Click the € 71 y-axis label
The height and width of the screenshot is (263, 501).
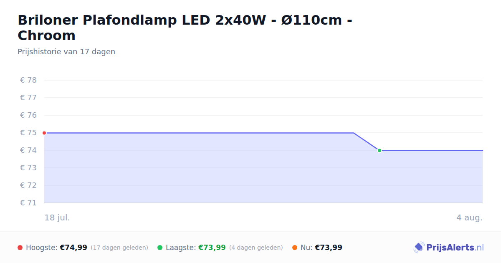28,203
